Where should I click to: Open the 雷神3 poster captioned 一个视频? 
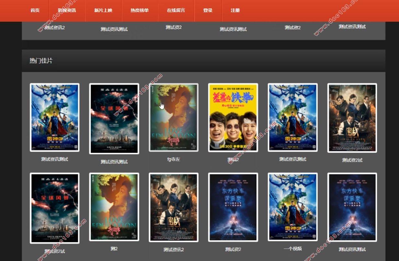click(293, 207)
